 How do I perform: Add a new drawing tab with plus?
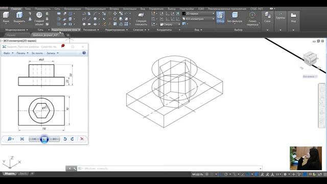(x=68, y=35)
